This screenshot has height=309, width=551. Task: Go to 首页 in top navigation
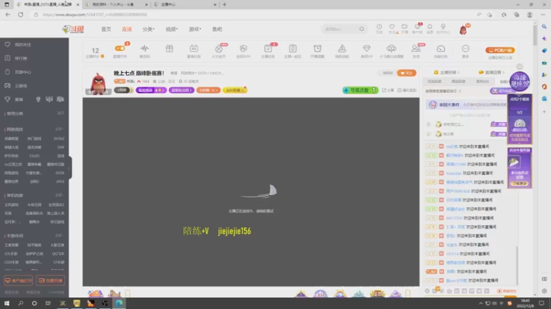pos(106,29)
